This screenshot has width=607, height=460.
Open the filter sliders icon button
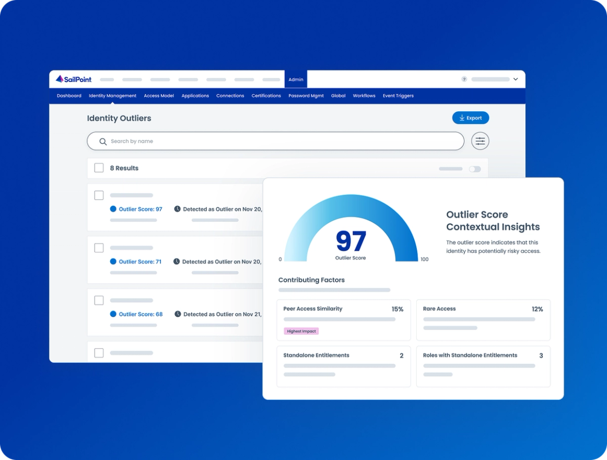click(x=480, y=141)
